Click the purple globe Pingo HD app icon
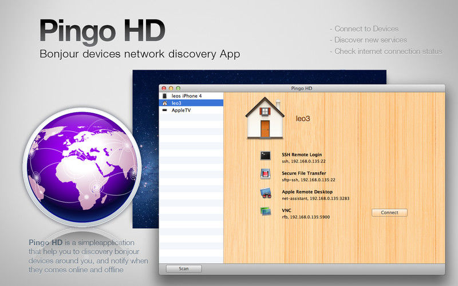The image size is (458, 286). [x=82, y=167]
